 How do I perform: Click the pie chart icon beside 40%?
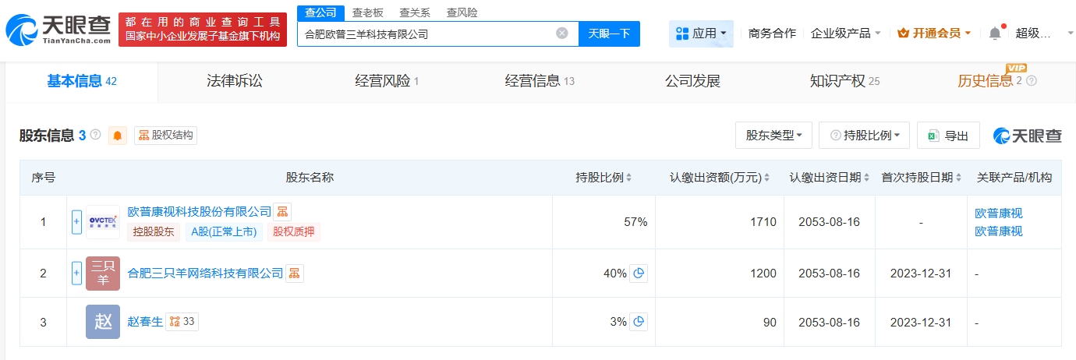pyautogui.click(x=639, y=273)
